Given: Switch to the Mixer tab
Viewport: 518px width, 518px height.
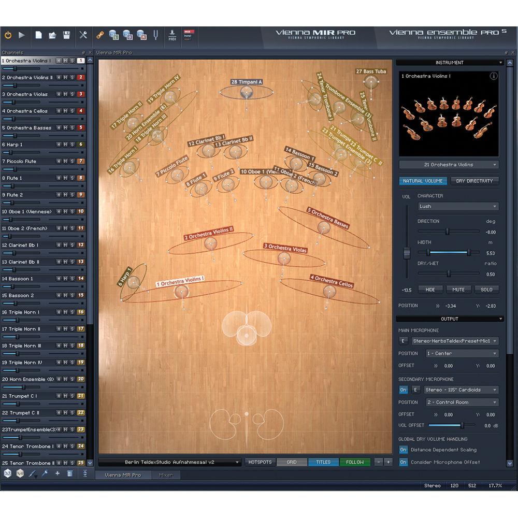Looking at the screenshot, I should click(x=166, y=475).
